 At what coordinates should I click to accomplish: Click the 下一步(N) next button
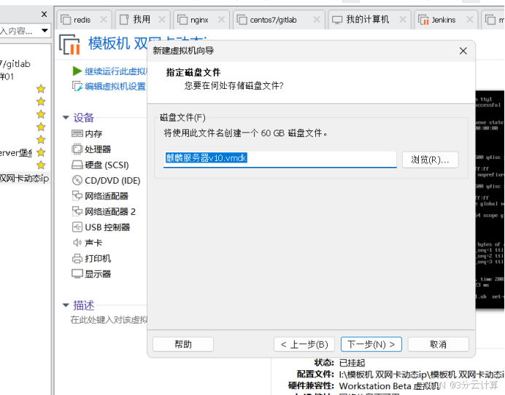[x=371, y=344]
